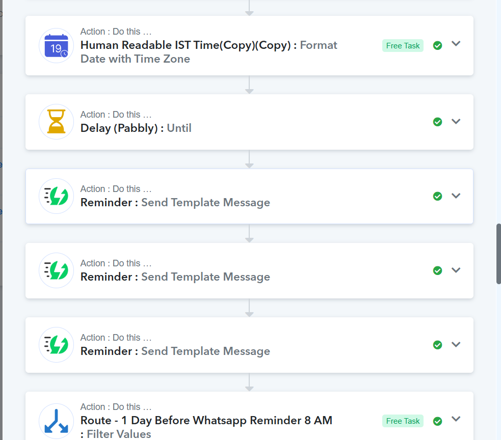This screenshot has height=440, width=501.
Task: Select the second Reminder lightning icon
Action: tap(56, 270)
